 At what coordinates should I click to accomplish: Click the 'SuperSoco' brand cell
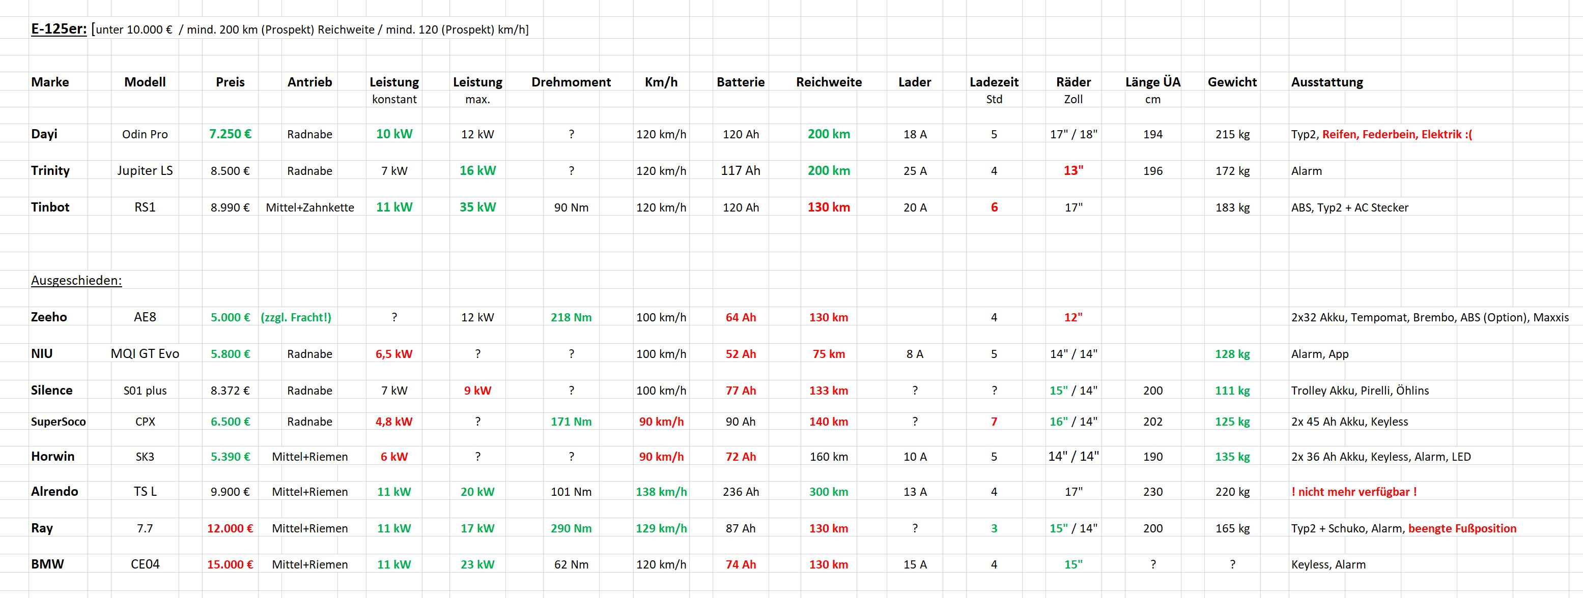[59, 422]
